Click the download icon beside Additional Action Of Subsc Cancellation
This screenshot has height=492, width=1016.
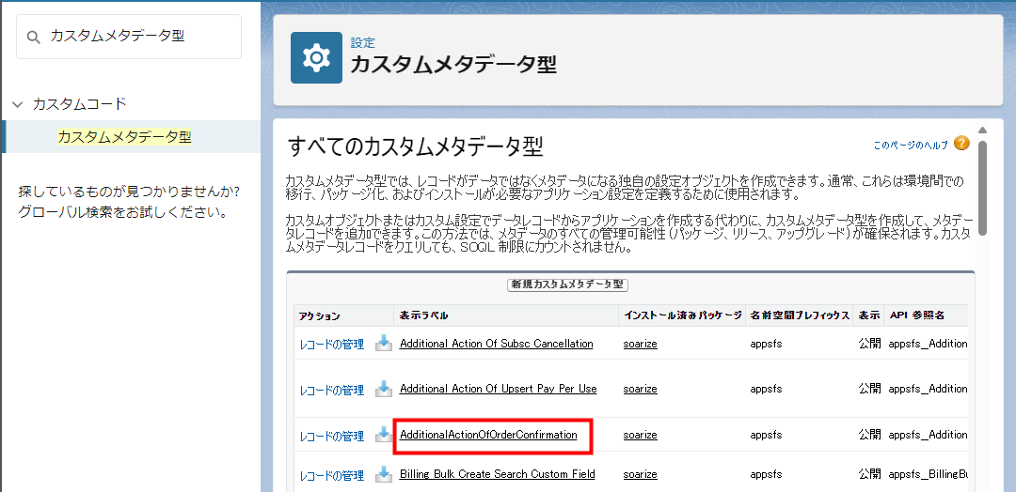click(384, 344)
